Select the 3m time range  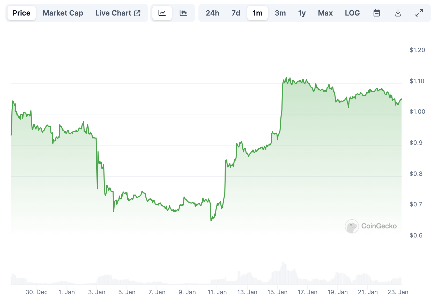[280, 13]
